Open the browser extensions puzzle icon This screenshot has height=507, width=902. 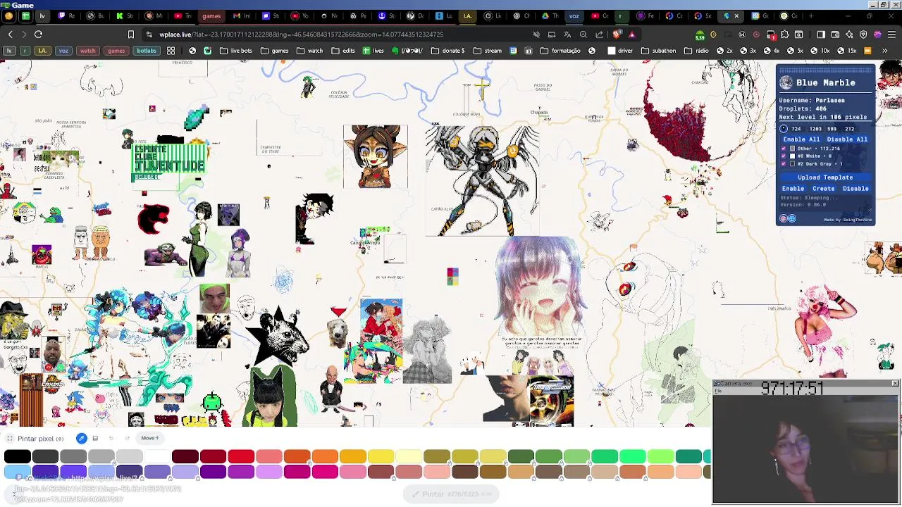point(785,34)
